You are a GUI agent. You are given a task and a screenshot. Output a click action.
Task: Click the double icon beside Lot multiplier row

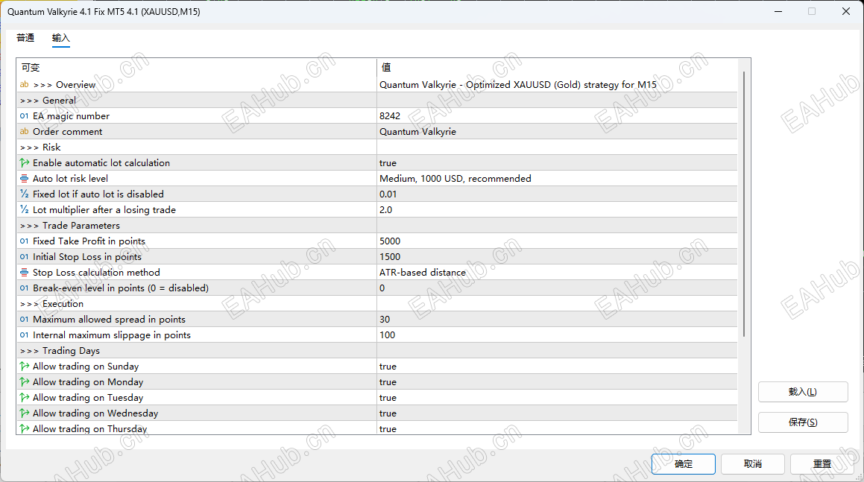(x=25, y=209)
